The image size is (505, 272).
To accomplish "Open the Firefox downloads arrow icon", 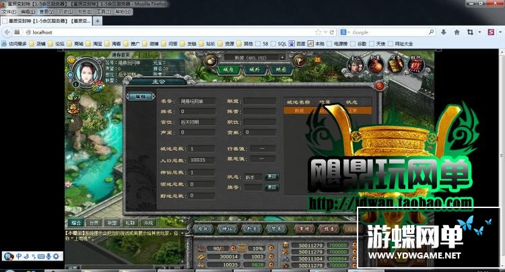I will point(444,32).
